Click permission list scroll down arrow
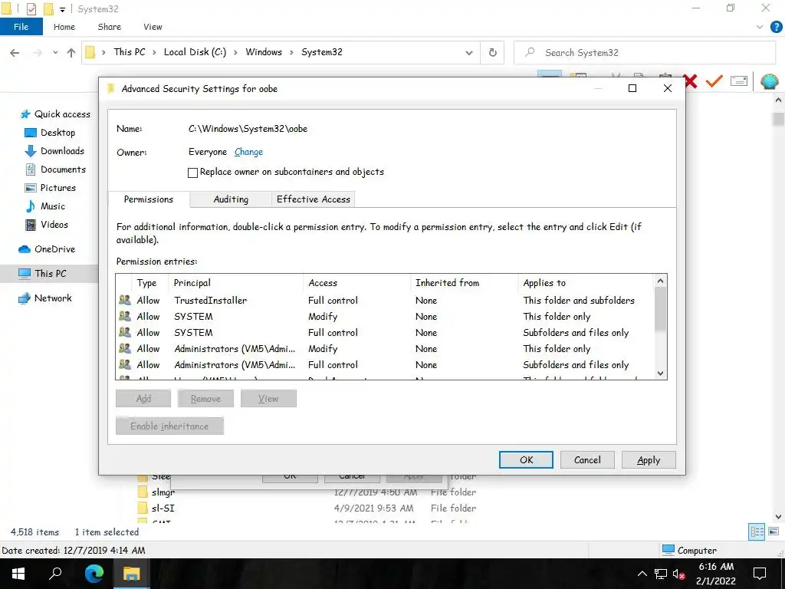This screenshot has height=589, width=785. click(660, 373)
